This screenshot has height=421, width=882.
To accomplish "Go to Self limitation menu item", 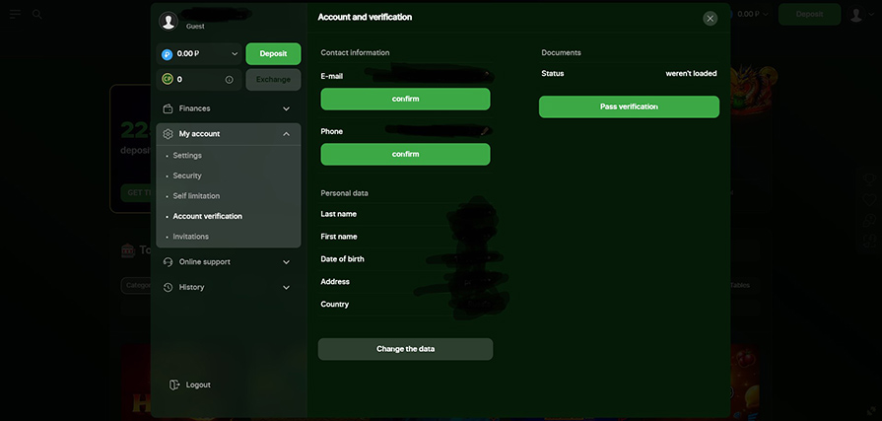I will pos(196,196).
